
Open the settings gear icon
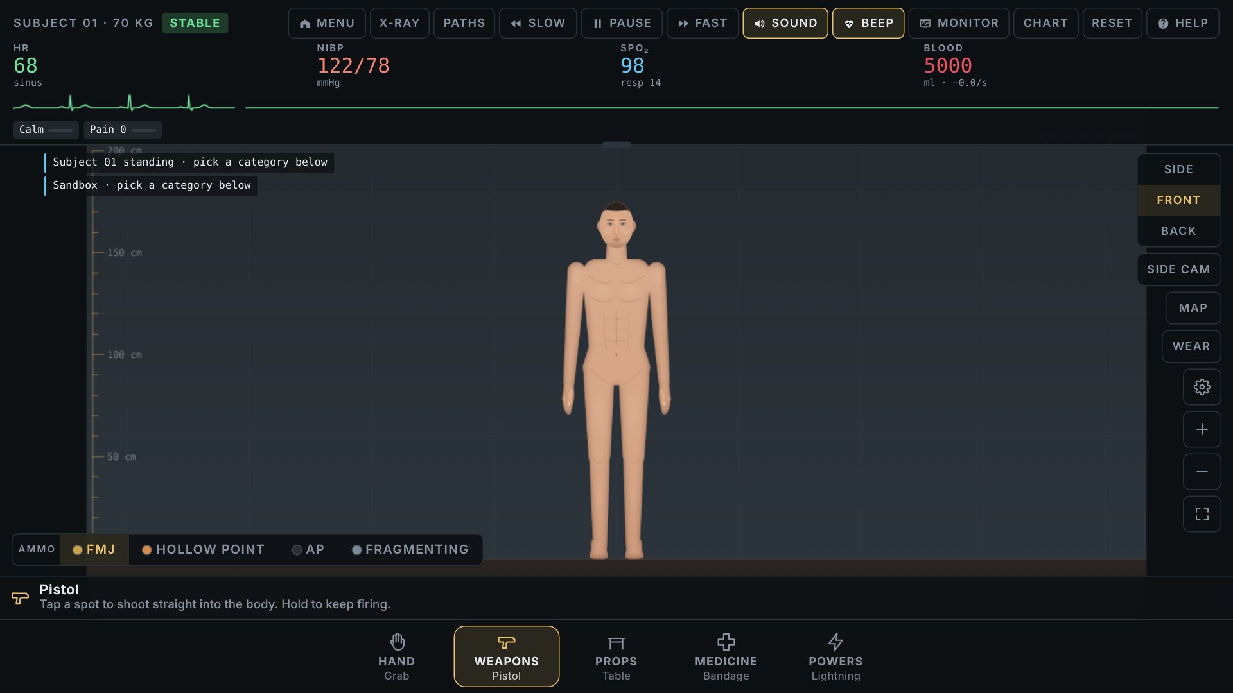[1202, 387]
